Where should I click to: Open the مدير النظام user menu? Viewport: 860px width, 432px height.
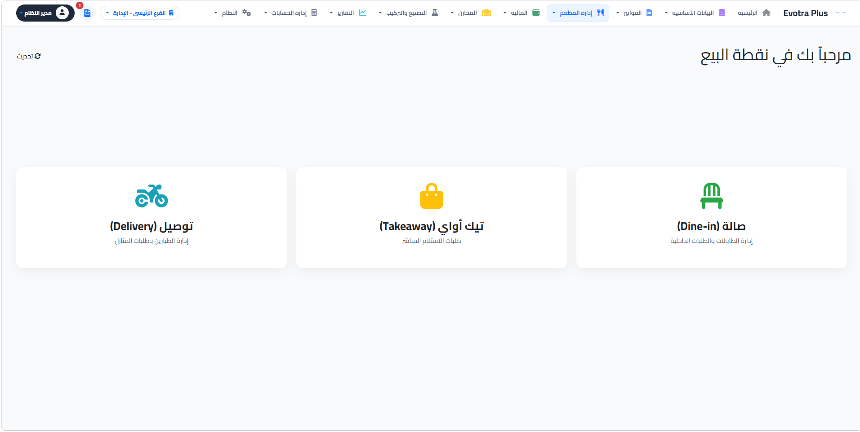pyautogui.click(x=45, y=13)
